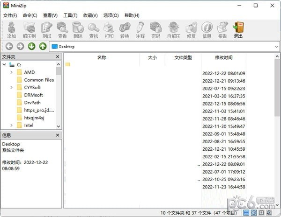
Task: Click the 删除 (Delete) toolbar icon
Action: coord(78,30)
